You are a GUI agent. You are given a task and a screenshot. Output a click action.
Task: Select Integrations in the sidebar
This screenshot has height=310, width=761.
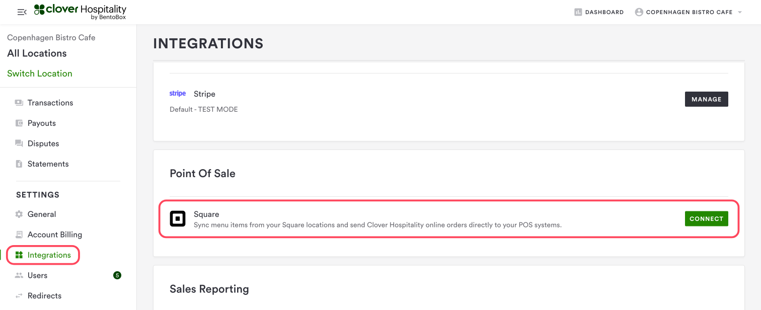(x=49, y=255)
